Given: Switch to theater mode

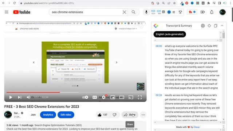Looking at the screenshot, I should click(x=122, y=97).
